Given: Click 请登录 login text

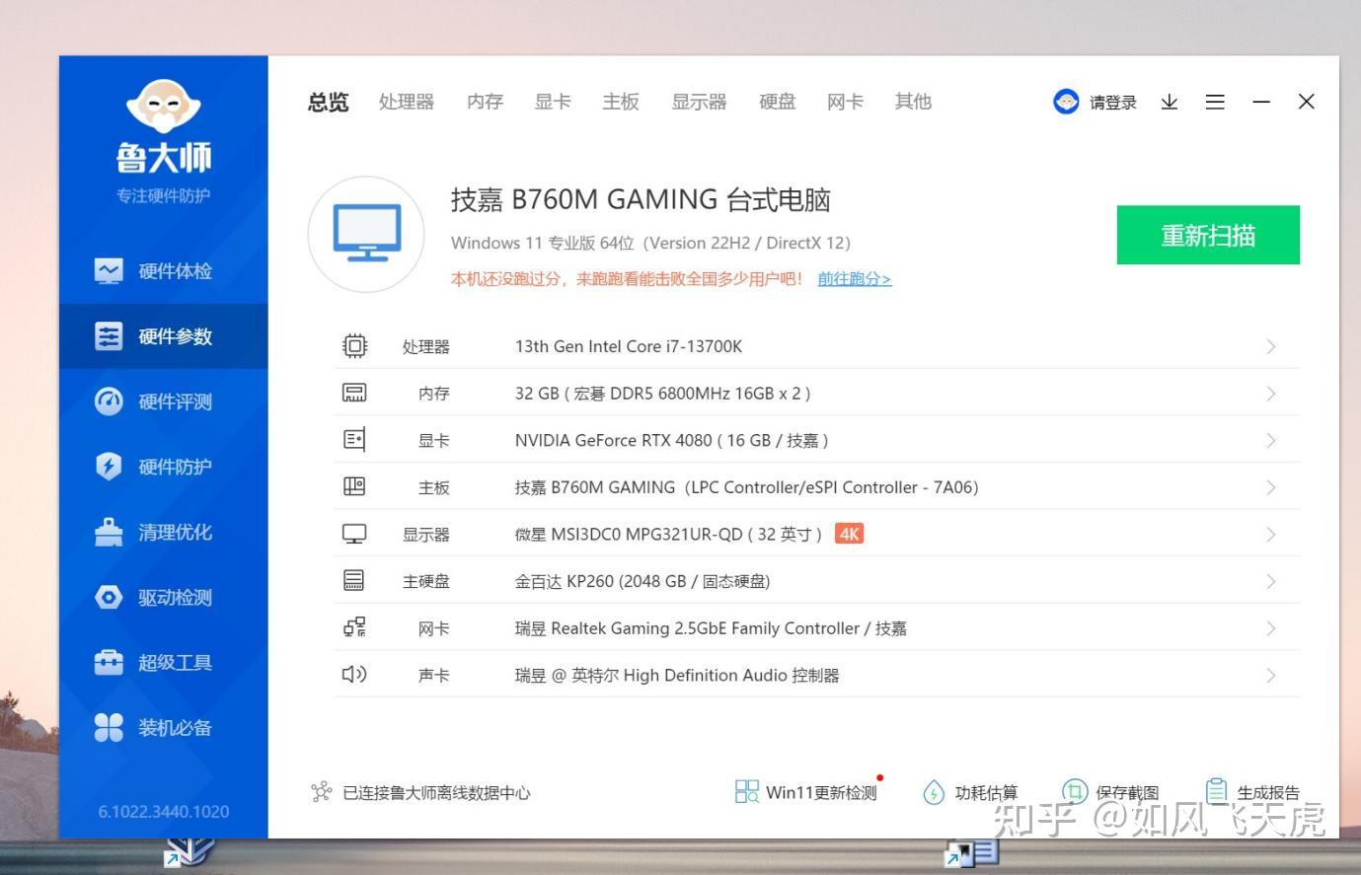Looking at the screenshot, I should coord(1113,103).
